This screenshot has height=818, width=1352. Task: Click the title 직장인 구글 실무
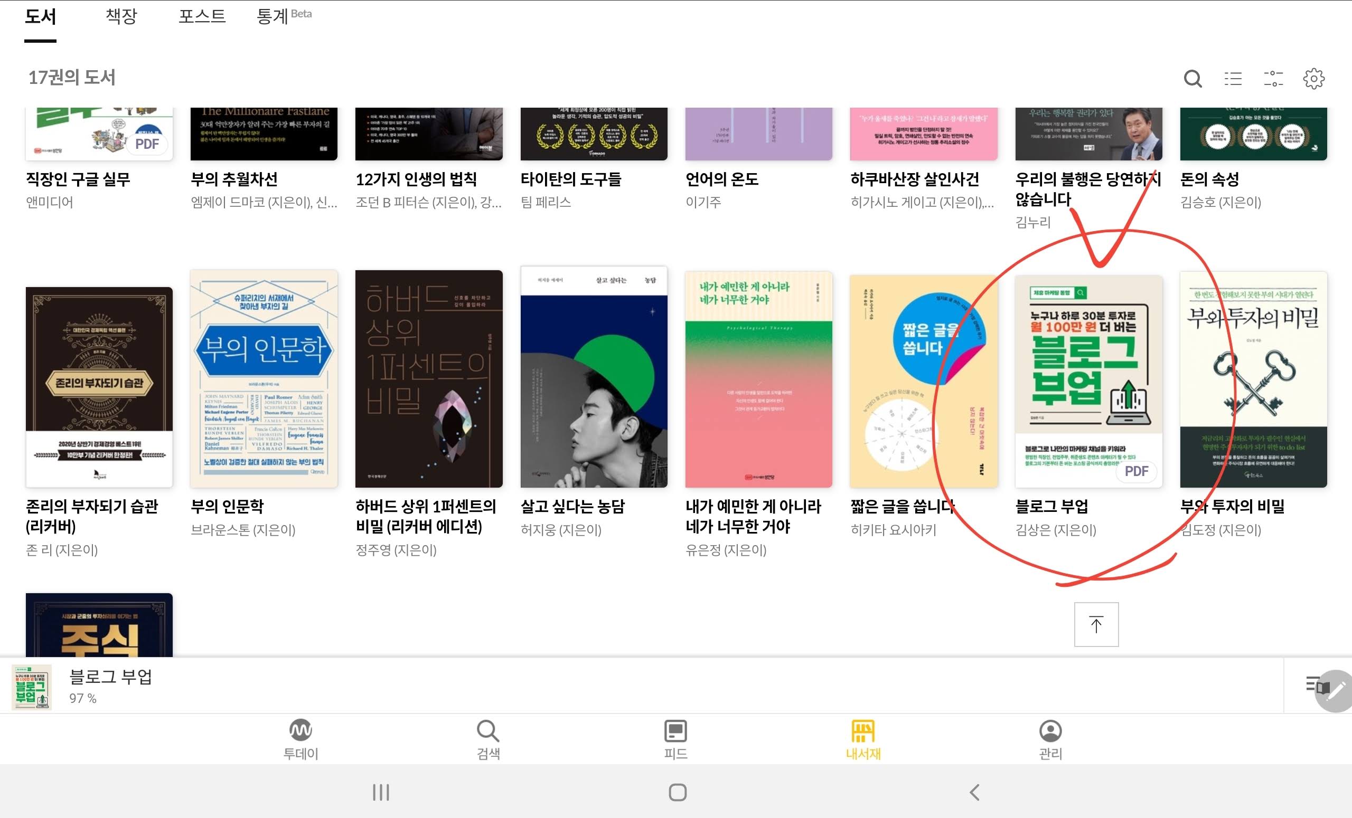[x=78, y=179]
